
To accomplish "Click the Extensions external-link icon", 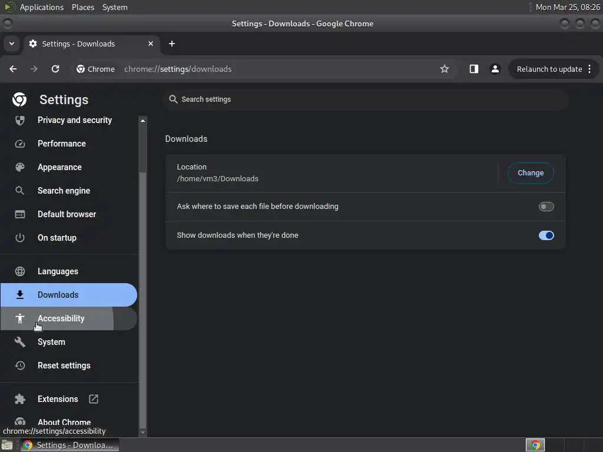I will [x=94, y=399].
